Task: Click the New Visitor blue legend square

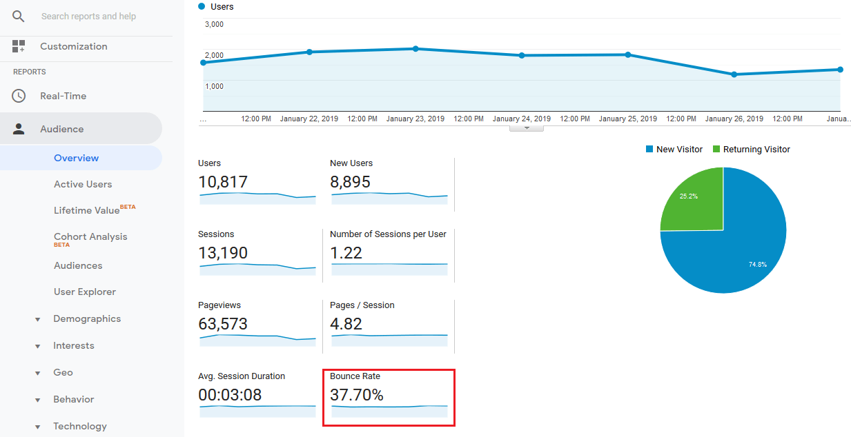Action: pyautogui.click(x=649, y=149)
